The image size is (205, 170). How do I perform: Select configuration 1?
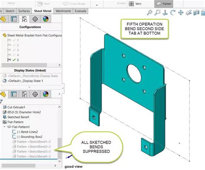click(x=13, y=40)
